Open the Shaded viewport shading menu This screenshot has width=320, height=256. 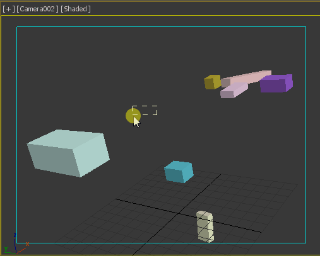pyautogui.click(x=76, y=9)
